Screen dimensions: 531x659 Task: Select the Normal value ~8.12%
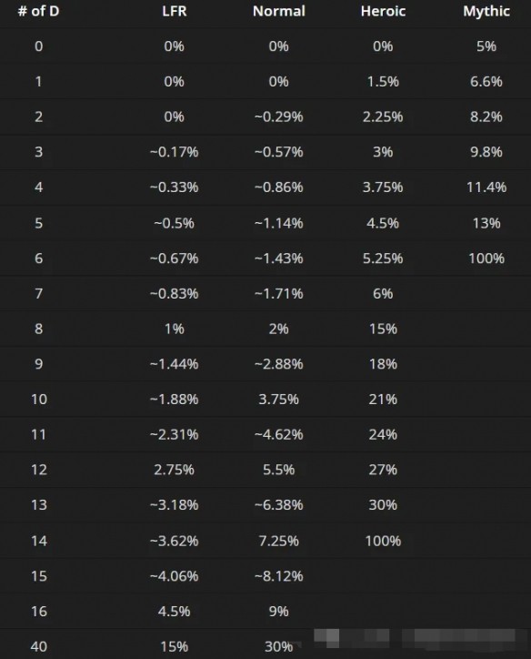(x=279, y=576)
